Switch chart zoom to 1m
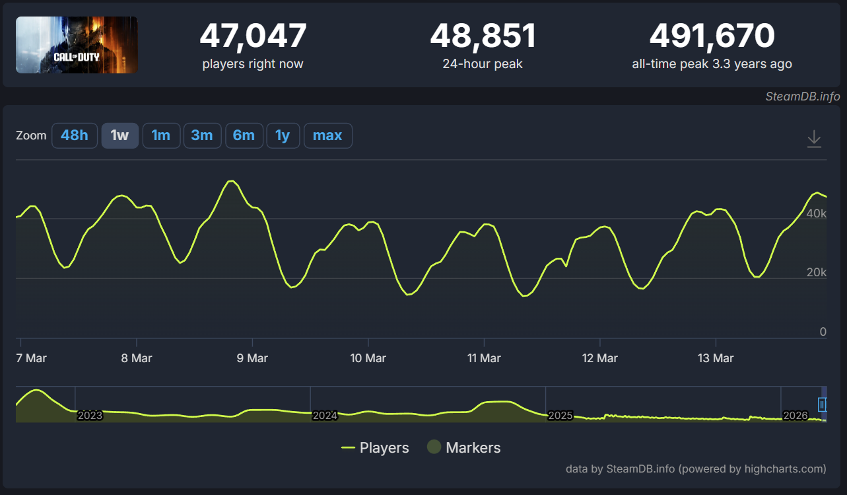Image resolution: width=847 pixels, height=495 pixels. [x=161, y=135]
